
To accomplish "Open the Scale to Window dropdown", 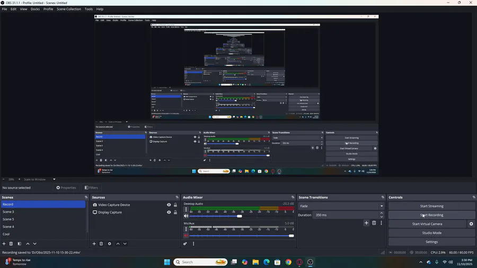I will 40,179.
